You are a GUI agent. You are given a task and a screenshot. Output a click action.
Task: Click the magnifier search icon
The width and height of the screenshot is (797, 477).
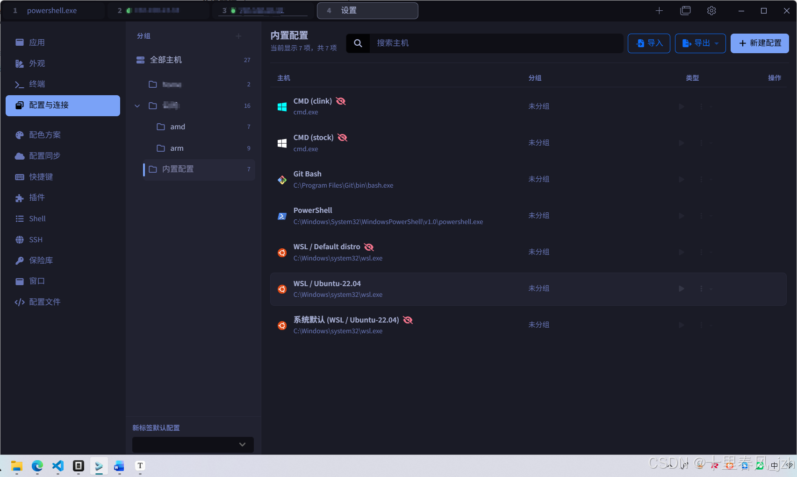(358, 43)
